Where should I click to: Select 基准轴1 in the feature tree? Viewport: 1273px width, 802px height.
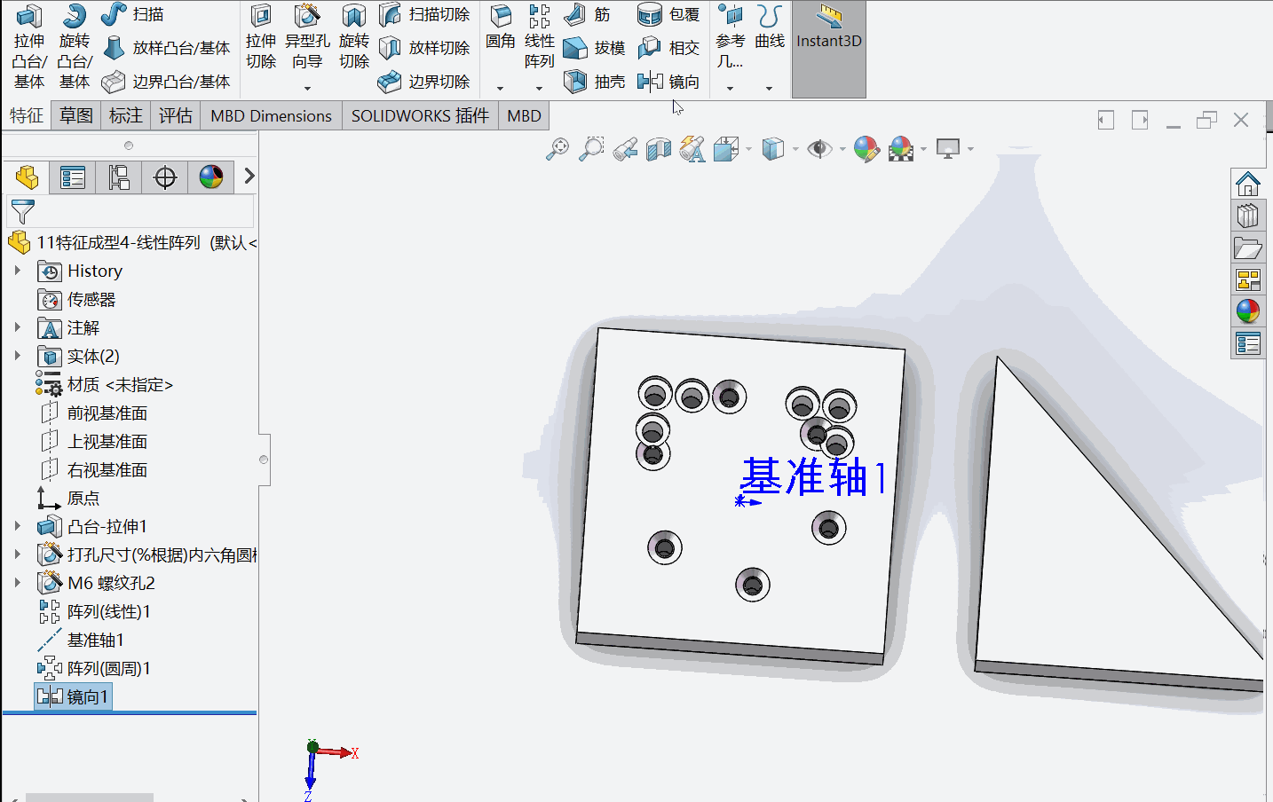[82, 640]
